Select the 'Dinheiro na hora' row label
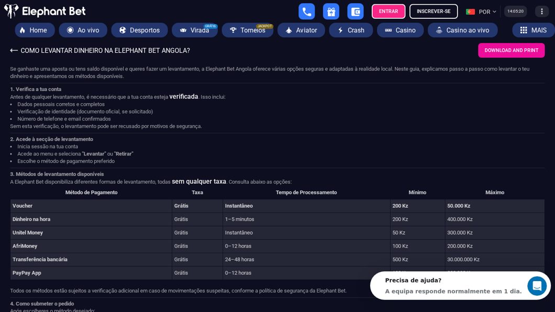The image size is (555, 312). 31,219
